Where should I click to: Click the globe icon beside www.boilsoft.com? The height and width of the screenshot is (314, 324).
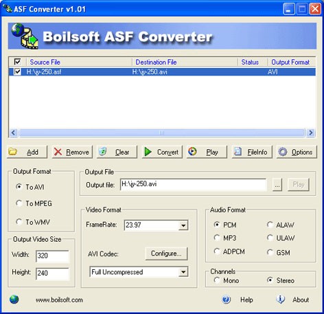pyautogui.click(x=14, y=300)
